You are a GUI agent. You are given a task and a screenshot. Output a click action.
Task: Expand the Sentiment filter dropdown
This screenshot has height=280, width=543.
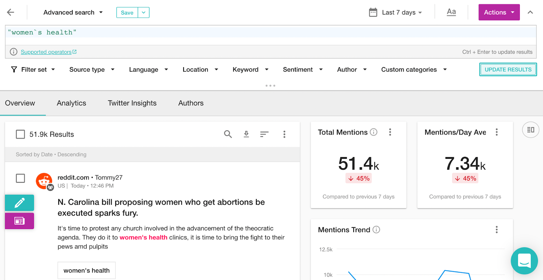(303, 70)
